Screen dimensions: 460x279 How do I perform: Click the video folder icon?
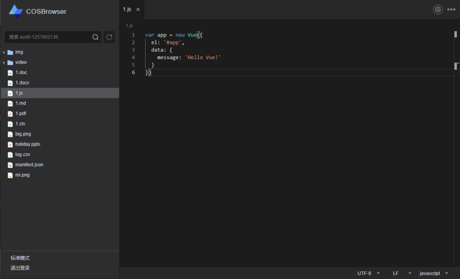point(10,63)
